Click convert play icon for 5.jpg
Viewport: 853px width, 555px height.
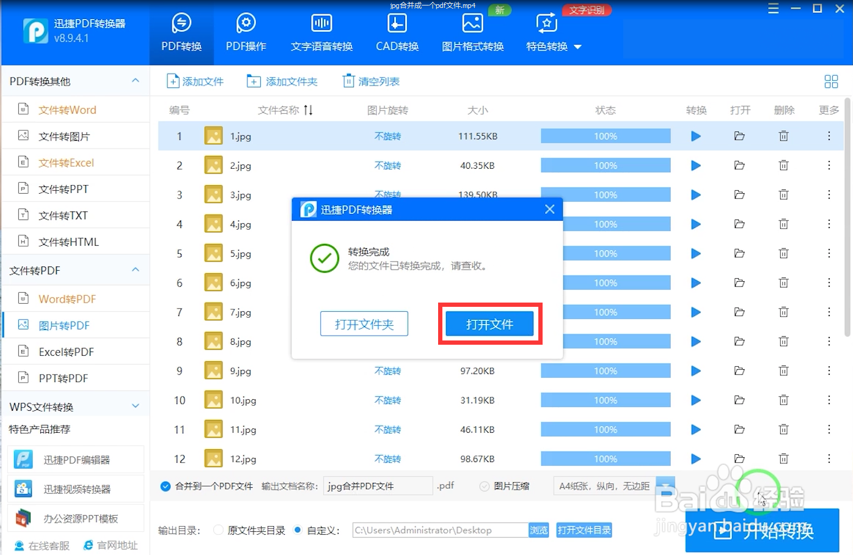pos(695,254)
